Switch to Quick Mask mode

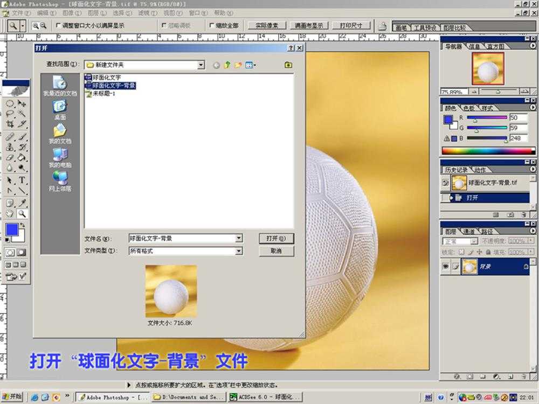22,253
